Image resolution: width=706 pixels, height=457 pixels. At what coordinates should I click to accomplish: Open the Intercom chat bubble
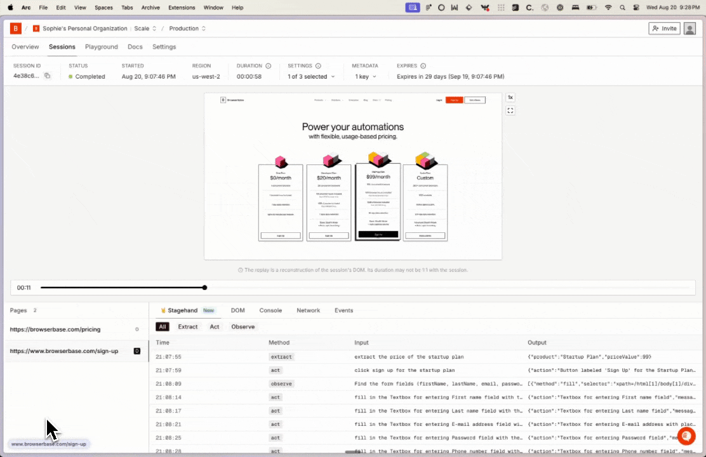(686, 436)
